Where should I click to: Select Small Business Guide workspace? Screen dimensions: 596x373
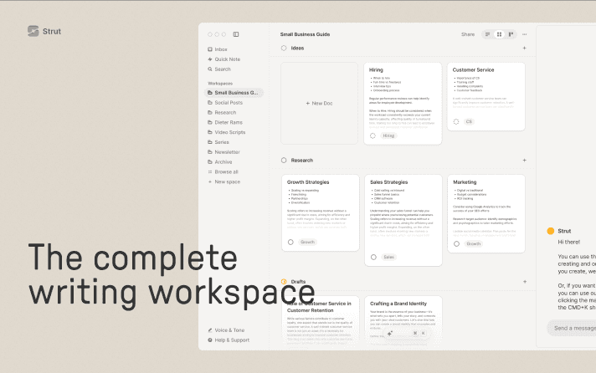[x=234, y=93]
